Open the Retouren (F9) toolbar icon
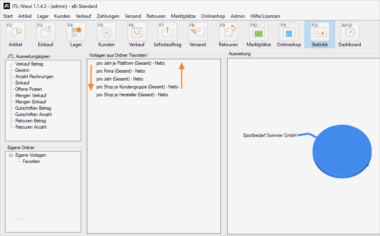The height and width of the screenshot is (236, 380). pos(228,32)
